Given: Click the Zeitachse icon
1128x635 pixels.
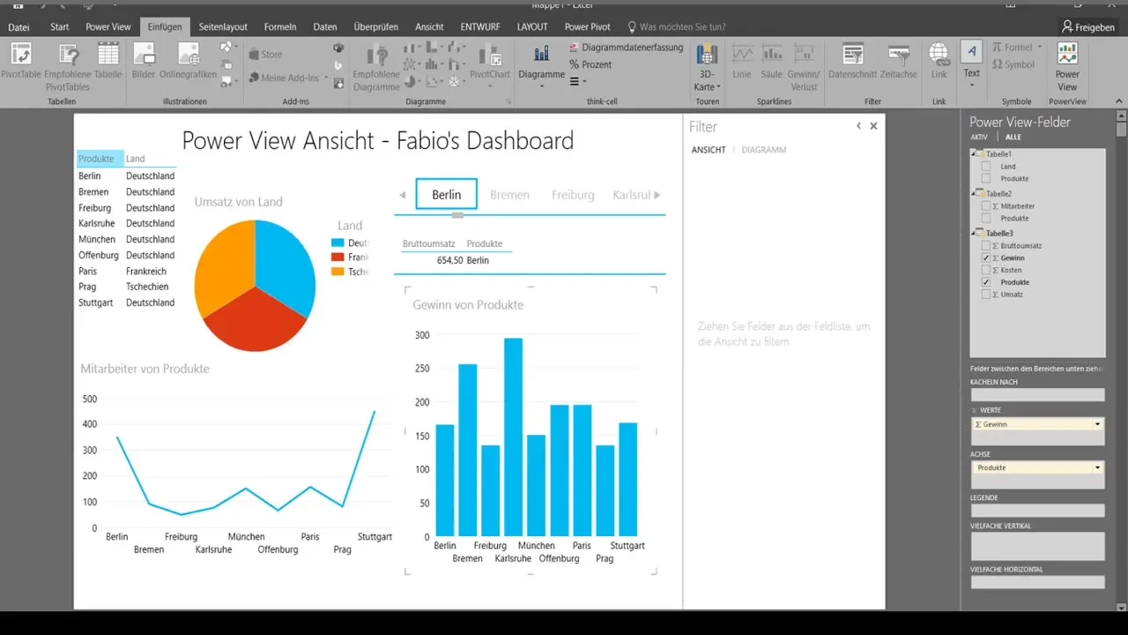Looking at the screenshot, I should point(899,55).
